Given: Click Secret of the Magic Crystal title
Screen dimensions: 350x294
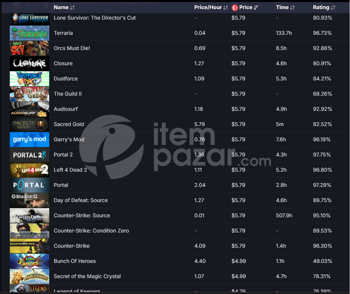Looking at the screenshot, I should 87,276.
